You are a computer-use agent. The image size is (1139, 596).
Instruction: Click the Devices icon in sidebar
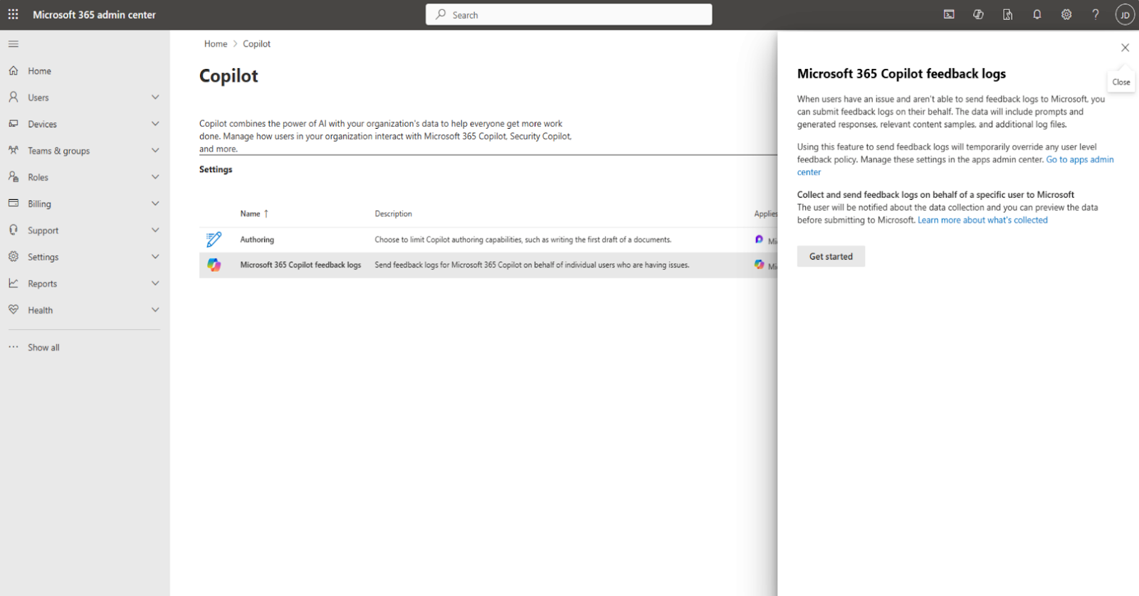click(14, 124)
